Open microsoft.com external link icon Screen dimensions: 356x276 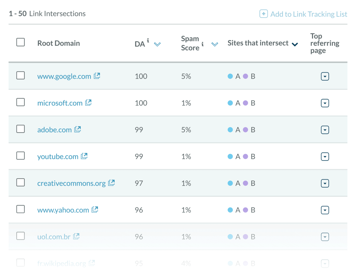(88, 102)
